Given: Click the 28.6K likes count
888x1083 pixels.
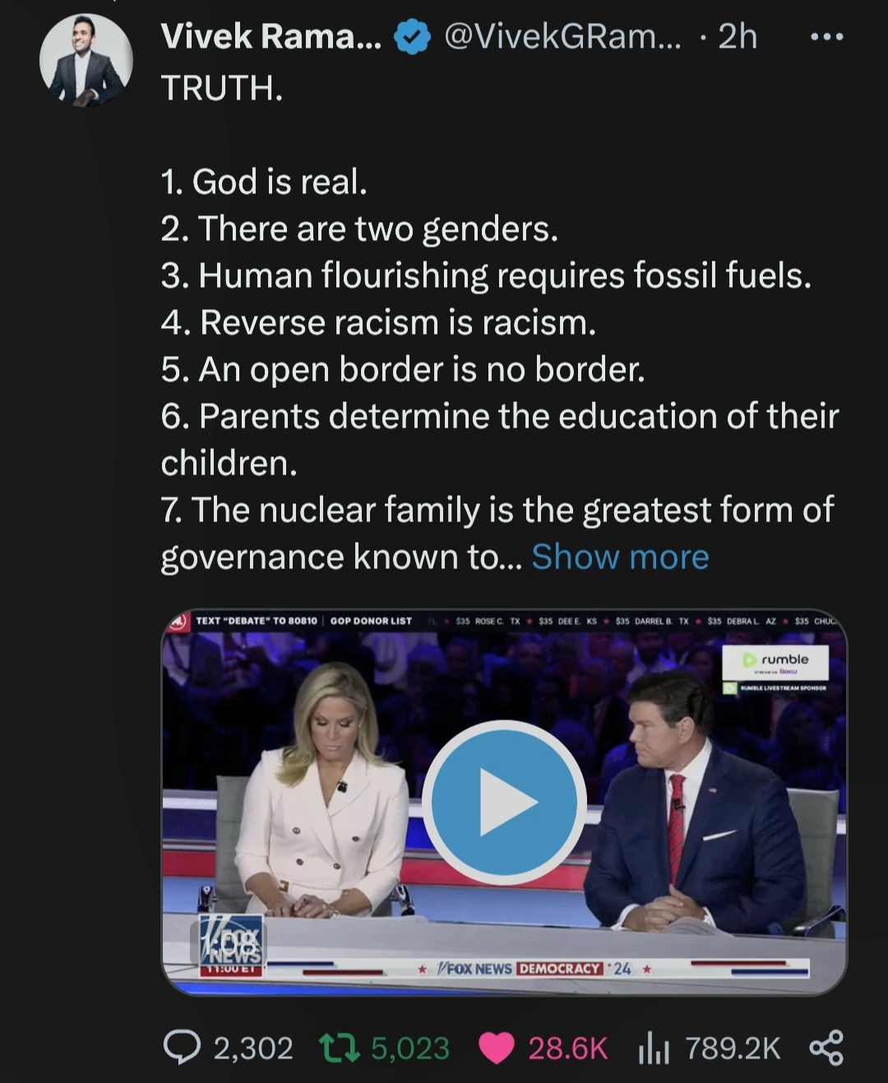Looking at the screenshot, I should 567,1048.
